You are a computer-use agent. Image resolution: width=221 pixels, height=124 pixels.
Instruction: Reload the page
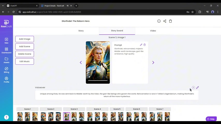[x=13, y=12]
